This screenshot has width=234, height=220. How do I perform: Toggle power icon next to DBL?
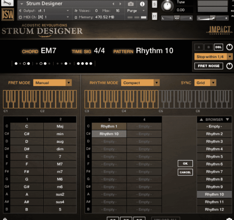(229, 47)
